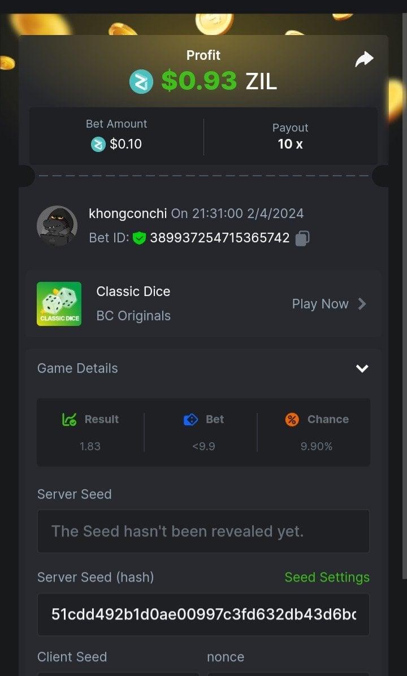This screenshot has width=407, height=676.
Task: Click the ZIL icon next to bet amount
Action: coord(98,145)
